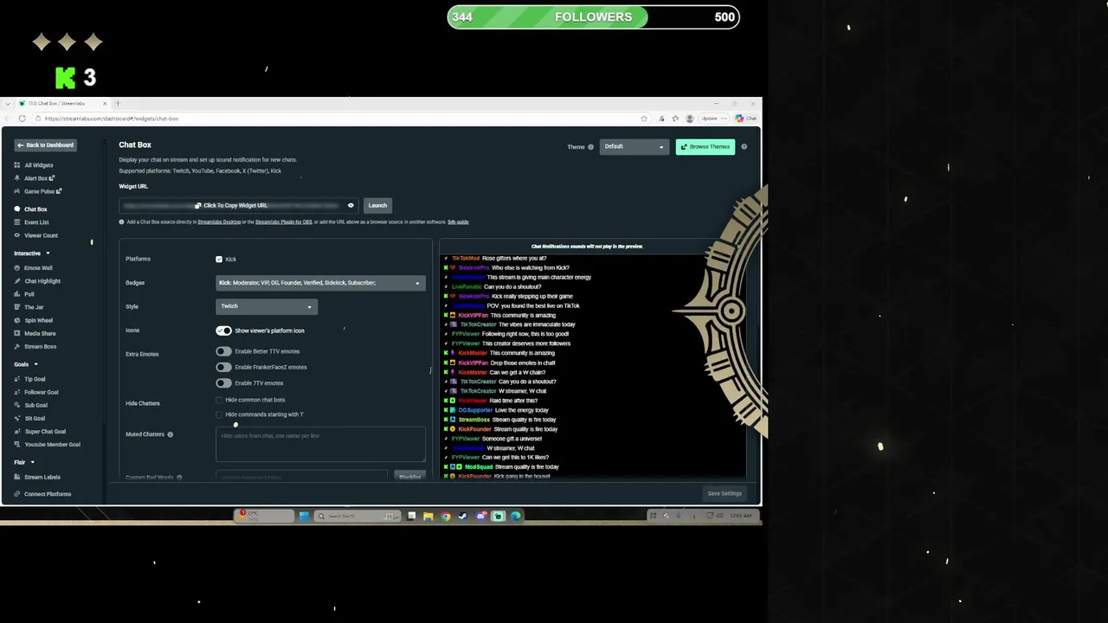Click the Spin Wheel icon
This screenshot has width=1108, height=623.
[16, 320]
